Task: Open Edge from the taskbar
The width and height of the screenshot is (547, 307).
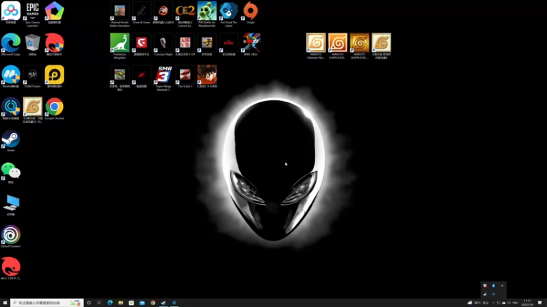Action: [110, 303]
